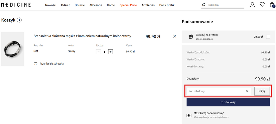Open the Nowości menu
This screenshot has height=124, width=276.
pos(51,5)
